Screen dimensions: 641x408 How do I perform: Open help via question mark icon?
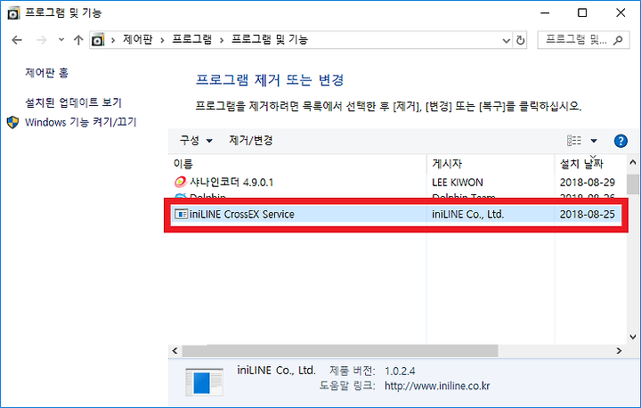pos(621,141)
